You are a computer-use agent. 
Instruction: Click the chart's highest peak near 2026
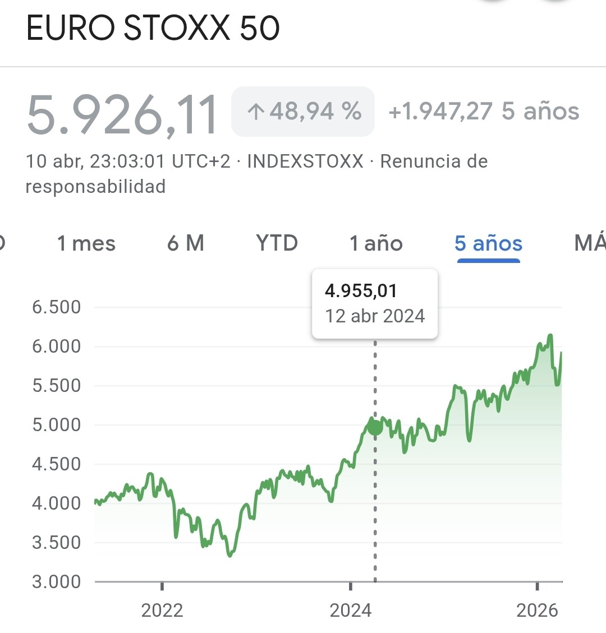[550, 335]
